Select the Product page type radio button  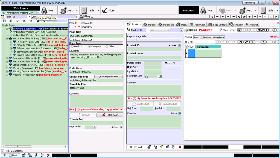[x=72, y=47]
